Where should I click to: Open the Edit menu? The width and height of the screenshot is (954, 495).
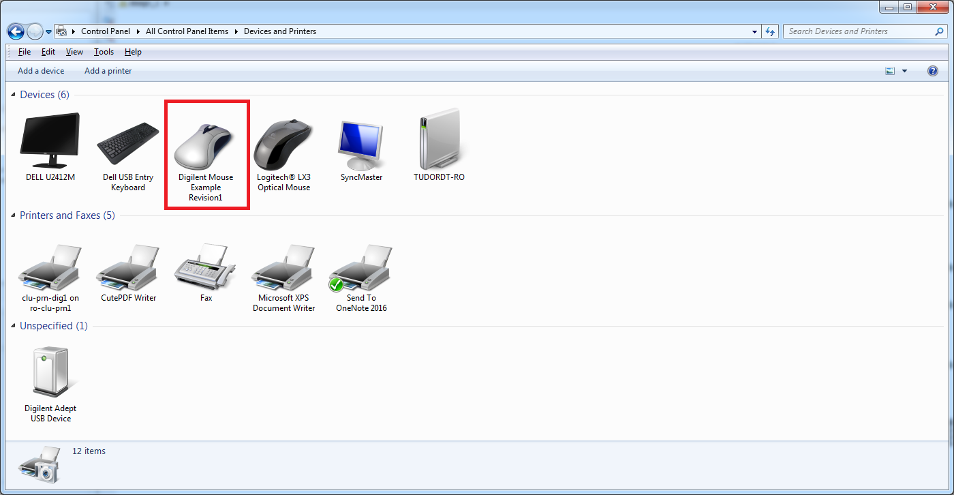[48, 52]
